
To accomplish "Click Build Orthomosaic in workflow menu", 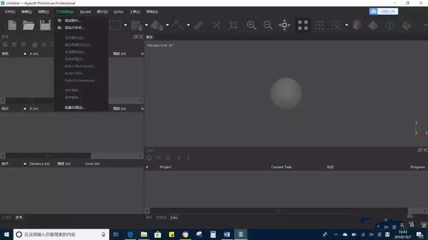I will [x=81, y=80].
